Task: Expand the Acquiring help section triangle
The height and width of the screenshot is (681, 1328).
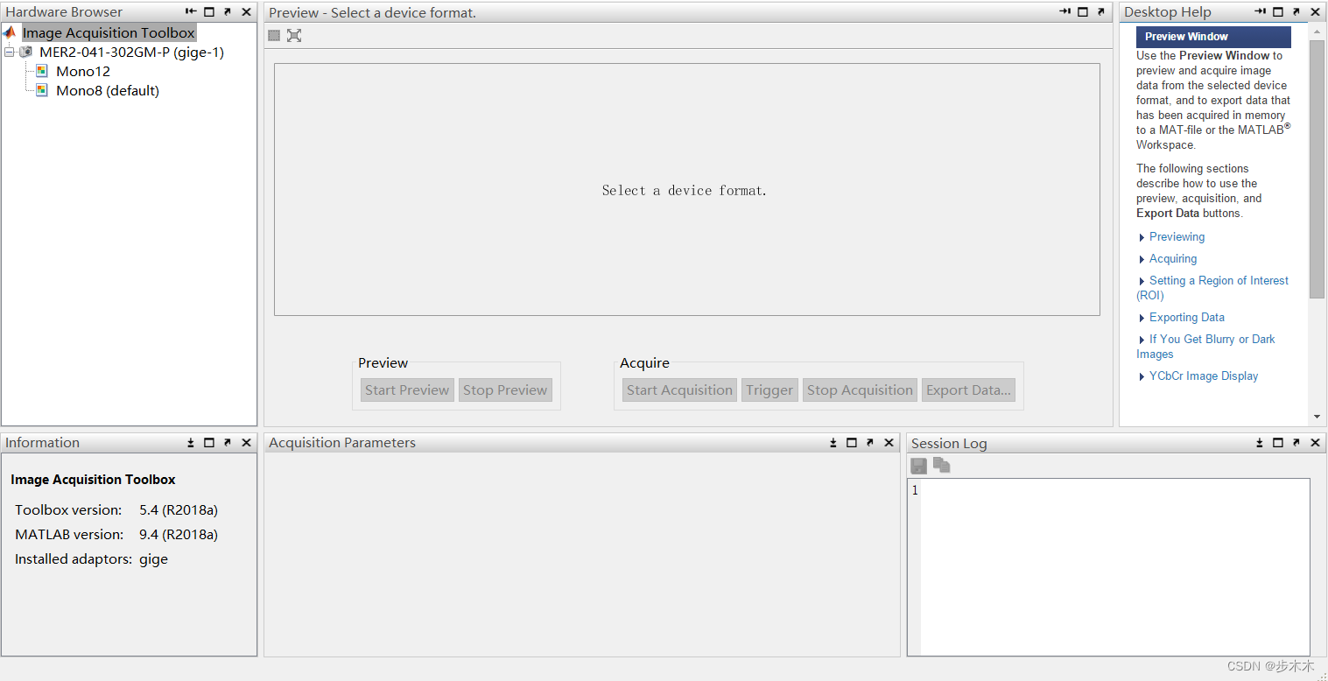Action: click(1142, 260)
